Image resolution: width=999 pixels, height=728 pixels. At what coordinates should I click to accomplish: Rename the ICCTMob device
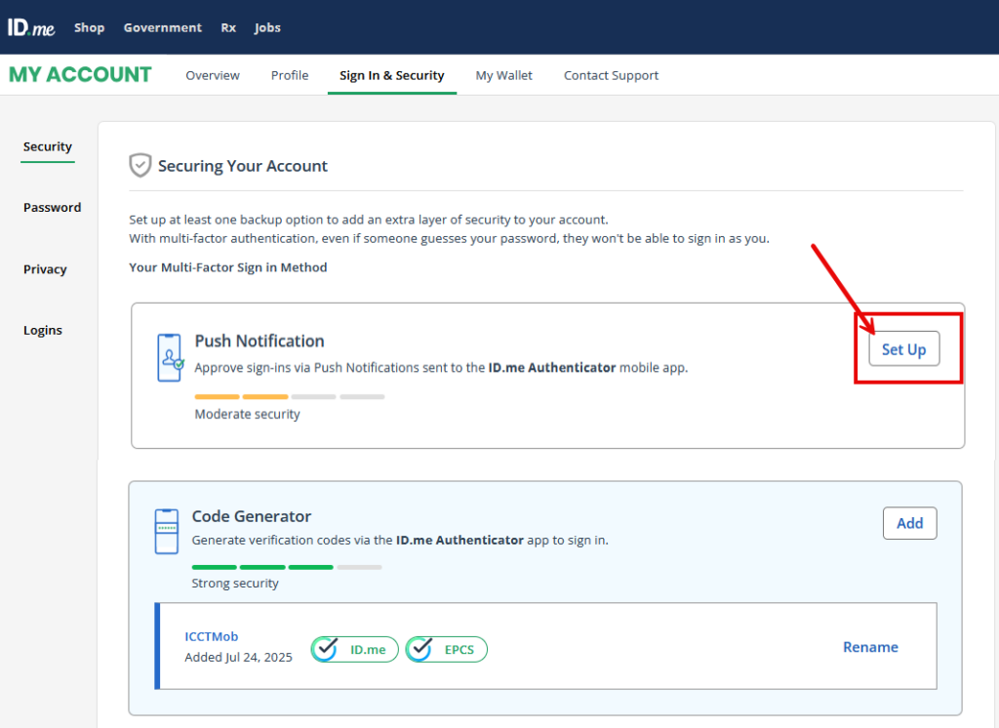(x=870, y=647)
